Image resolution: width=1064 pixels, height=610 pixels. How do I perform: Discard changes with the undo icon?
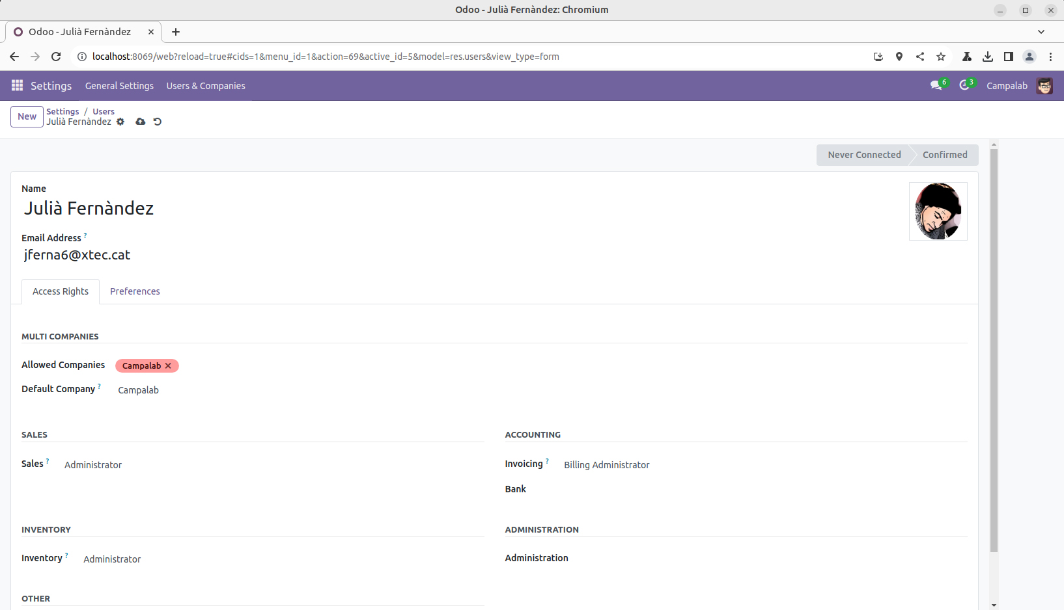(157, 122)
